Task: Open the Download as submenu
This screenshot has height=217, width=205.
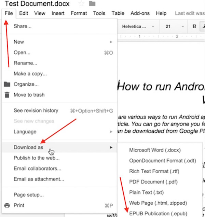Action: tap(29, 147)
